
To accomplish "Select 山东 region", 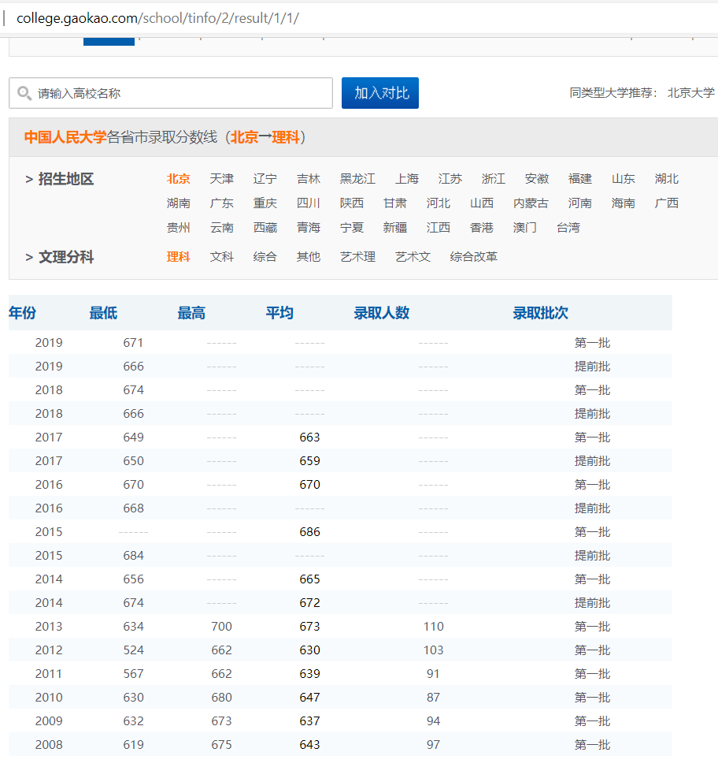I will pos(624,179).
